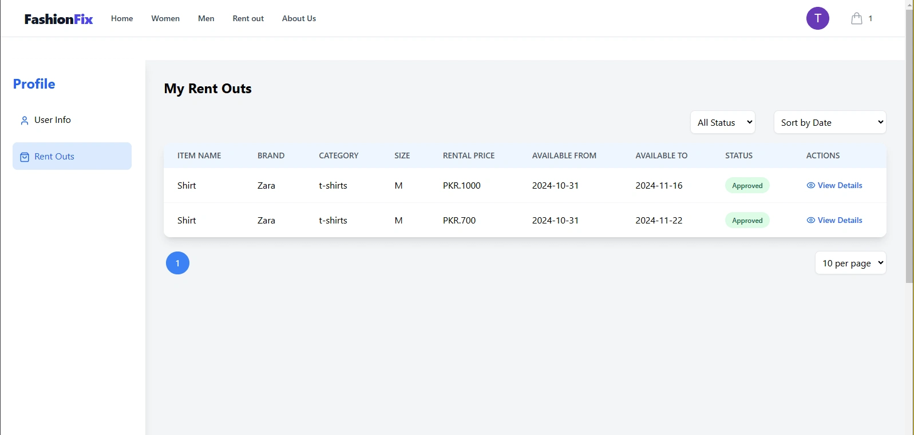Click the Approved status badge for PKR.1000
The height and width of the screenshot is (435, 914).
pyautogui.click(x=747, y=186)
